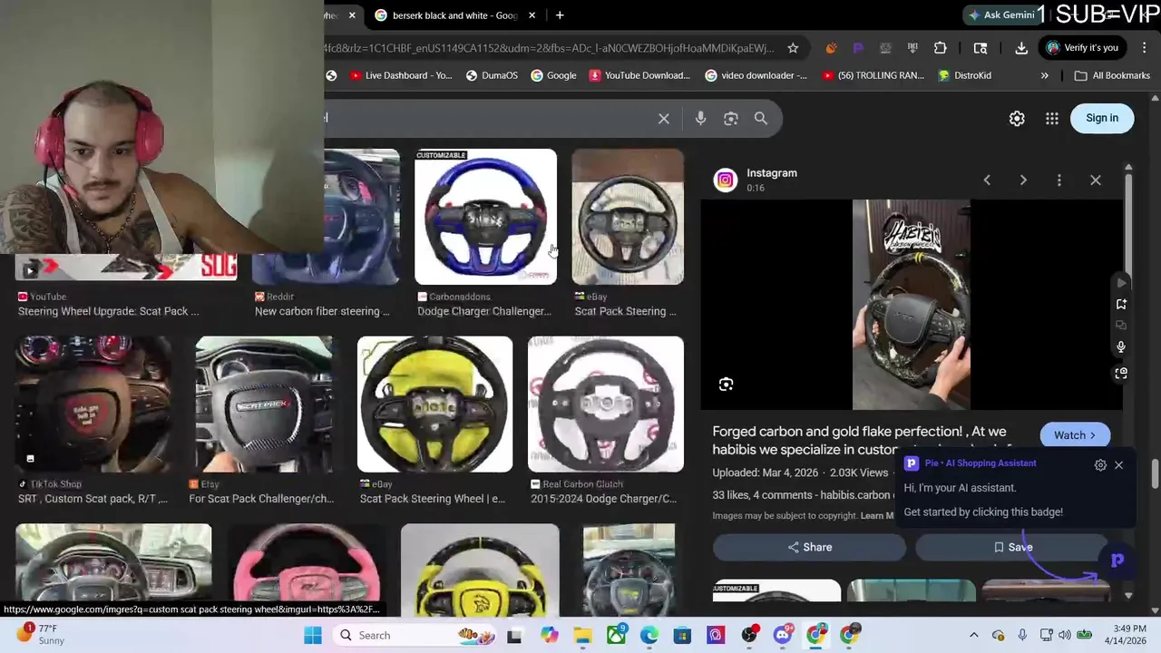Open Chrome downloads
The image size is (1161, 653).
tap(1021, 48)
